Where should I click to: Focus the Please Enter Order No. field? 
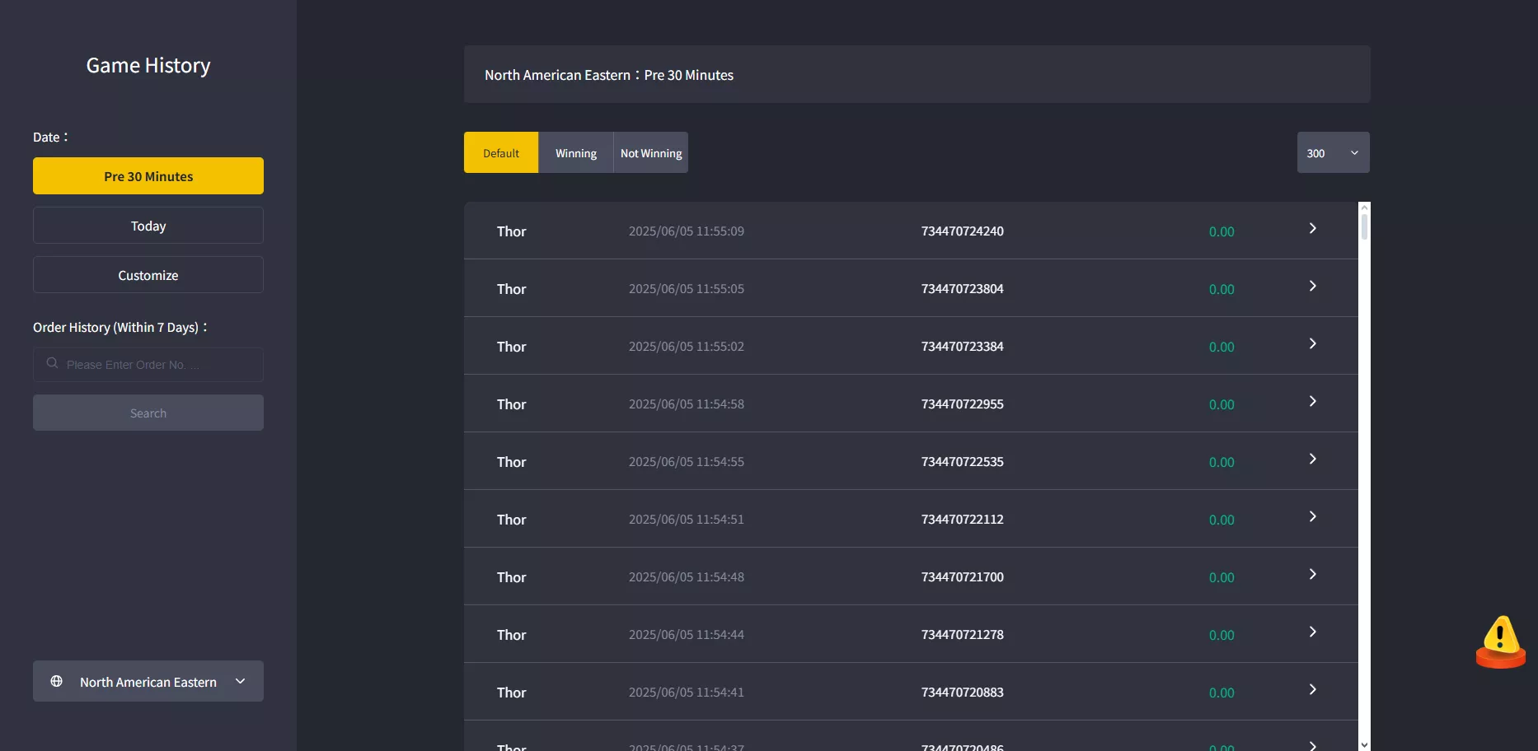point(148,364)
